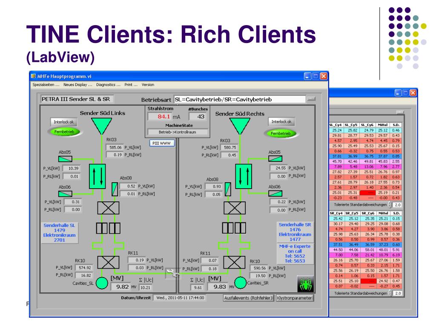Click the Σ|Uc| value 9.61
Viewport: 436px width, 327px height.
point(197,287)
